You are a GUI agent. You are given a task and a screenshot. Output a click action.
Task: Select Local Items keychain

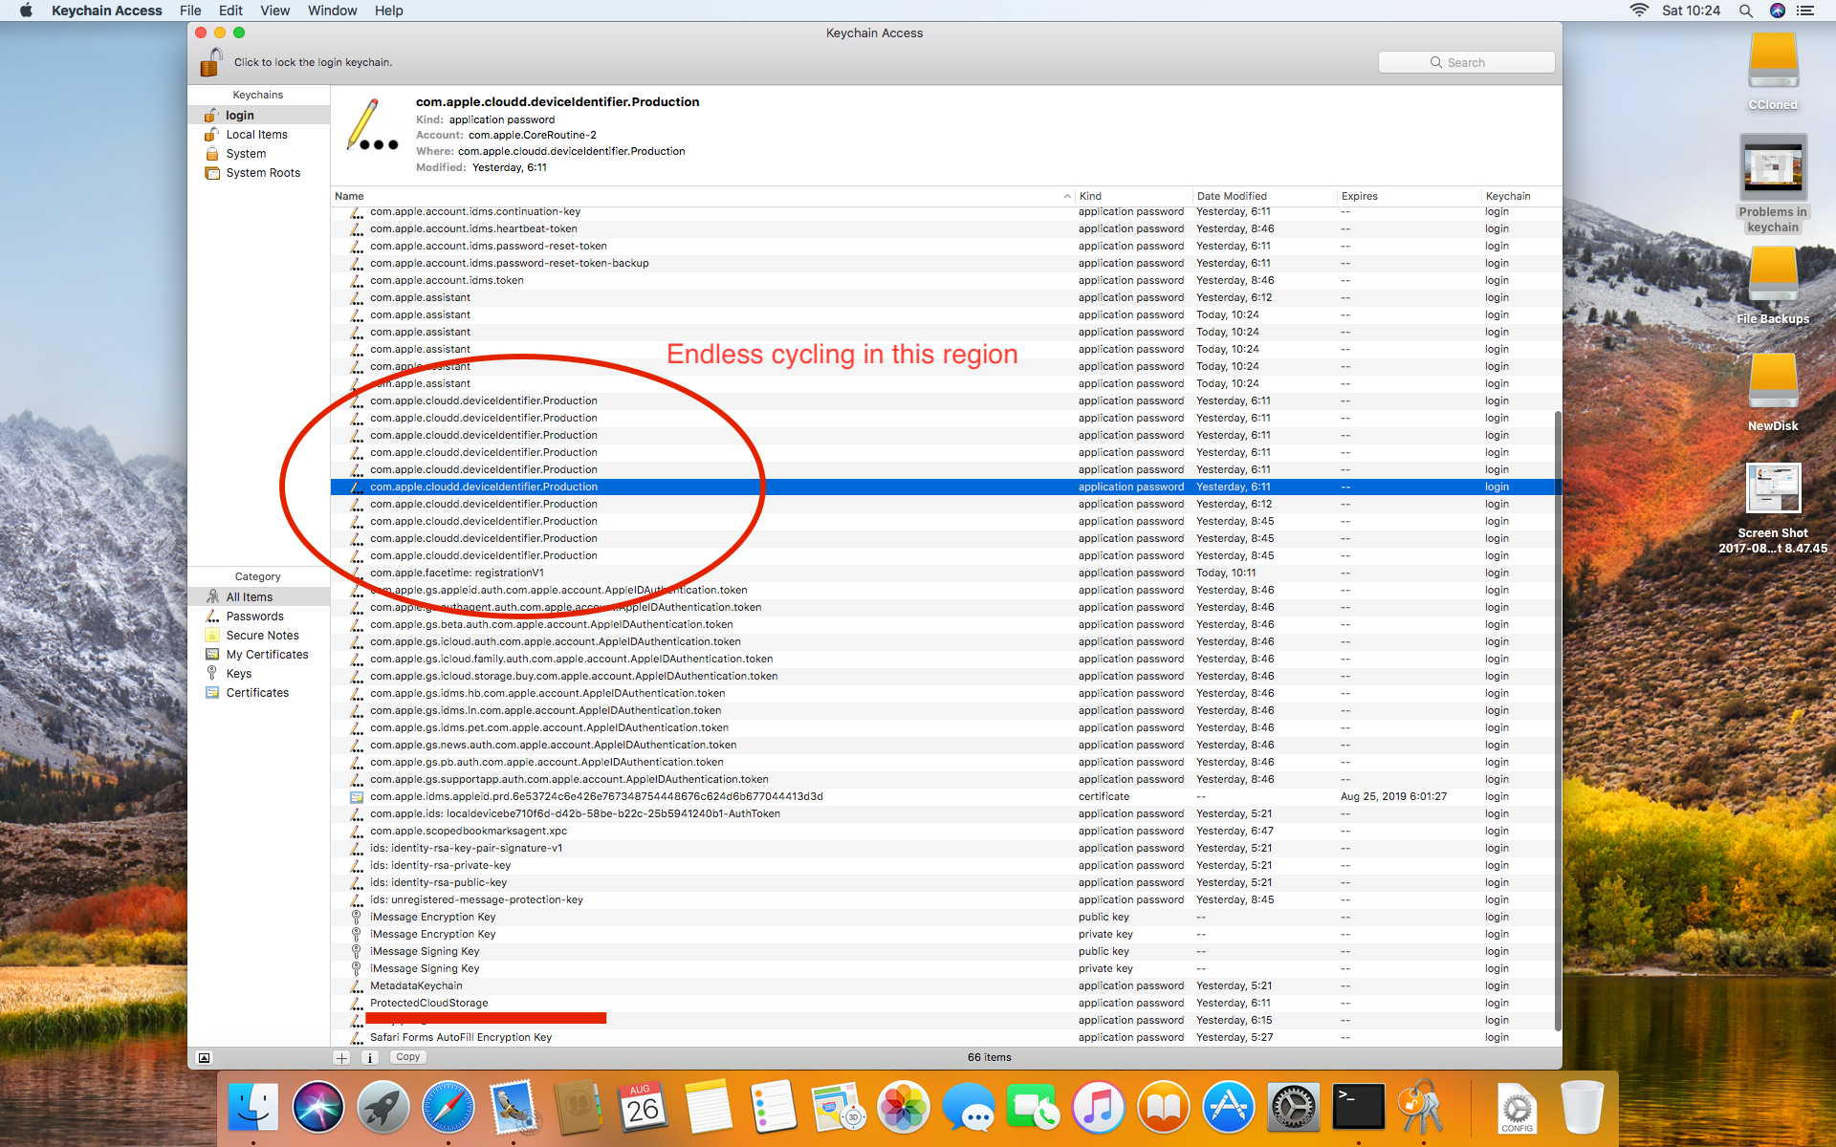(x=258, y=135)
